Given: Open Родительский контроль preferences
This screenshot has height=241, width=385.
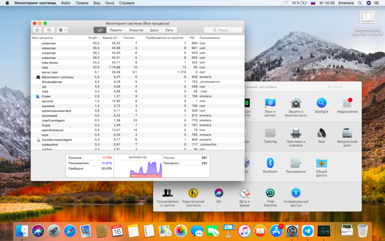Looking at the screenshot, I should click(193, 197).
